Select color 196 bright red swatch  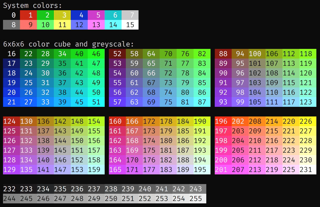[x=222, y=121]
